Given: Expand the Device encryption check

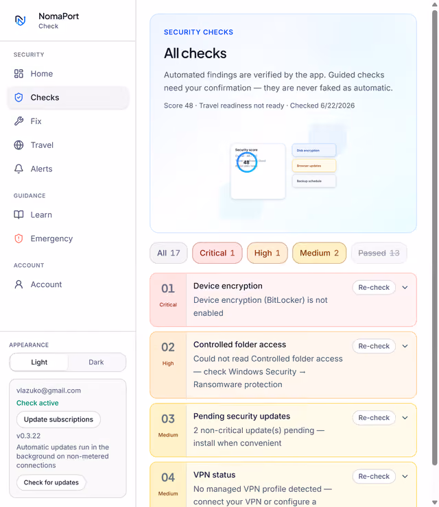Looking at the screenshot, I should pyautogui.click(x=405, y=288).
